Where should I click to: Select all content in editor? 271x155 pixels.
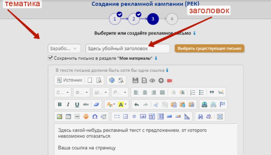coord(220,117)
